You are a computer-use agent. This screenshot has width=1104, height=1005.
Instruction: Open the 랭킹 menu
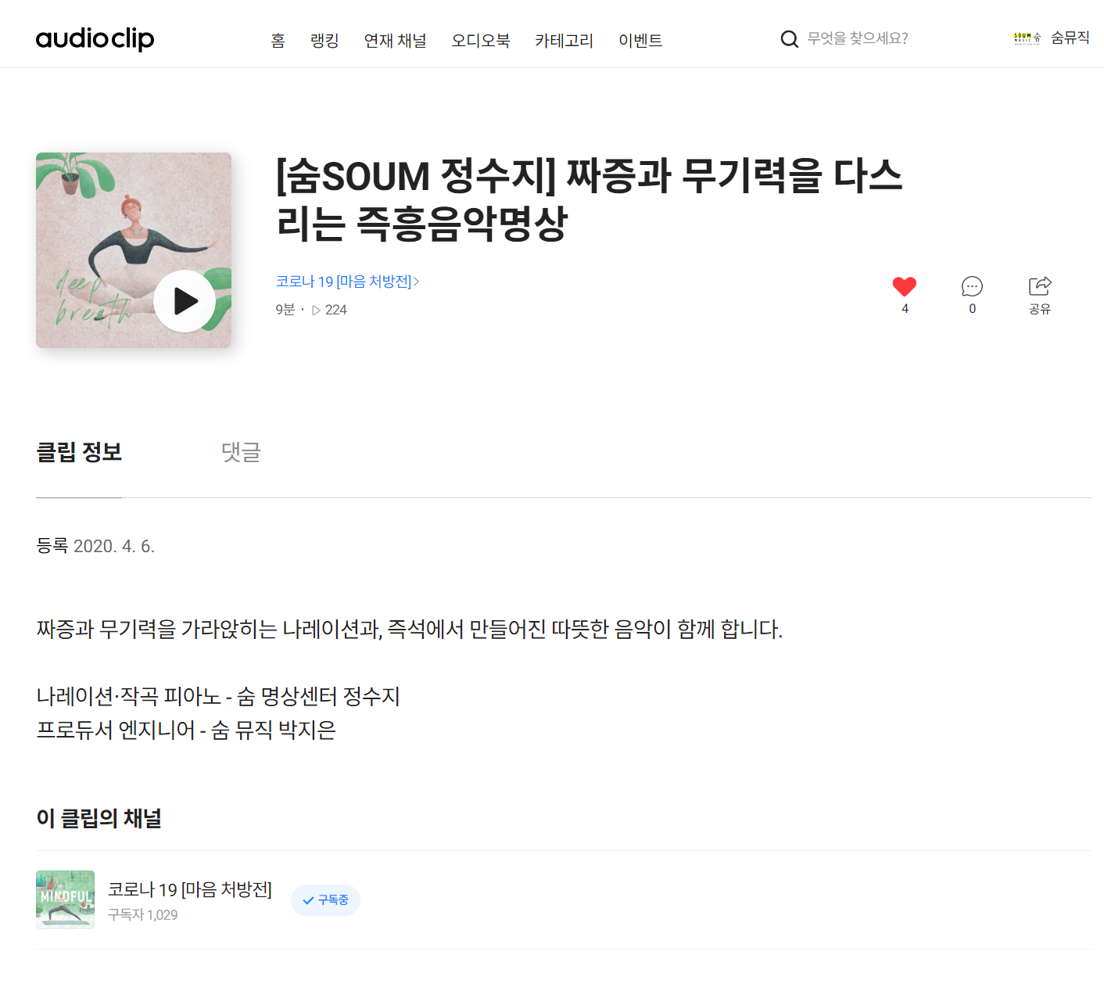pyautogui.click(x=324, y=41)
